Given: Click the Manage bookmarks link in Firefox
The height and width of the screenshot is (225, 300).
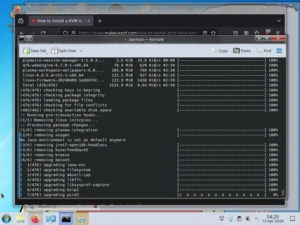Looking at the screenshot, I should click(x=179, y=43).
